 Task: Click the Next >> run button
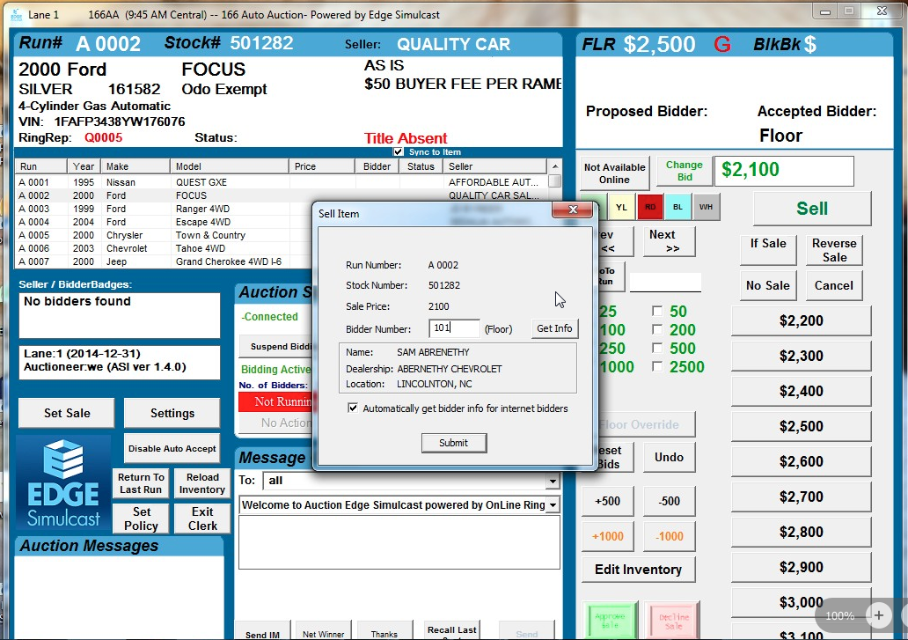[669, 241]
